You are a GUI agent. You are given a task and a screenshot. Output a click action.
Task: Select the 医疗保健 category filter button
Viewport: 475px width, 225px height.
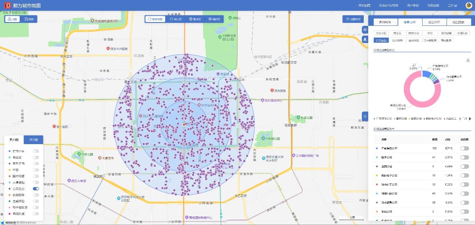coord(446,33)
